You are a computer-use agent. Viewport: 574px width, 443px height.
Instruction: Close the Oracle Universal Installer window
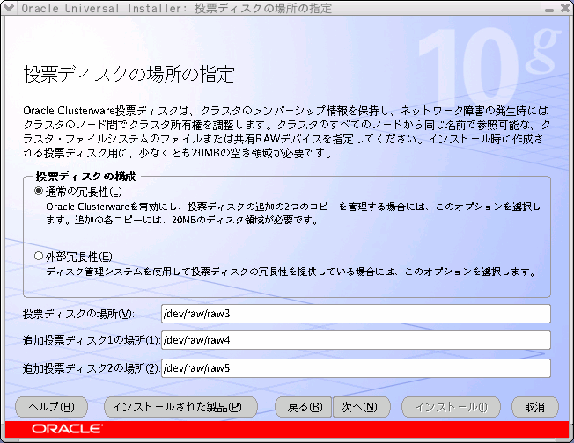[x=565, y=8]
